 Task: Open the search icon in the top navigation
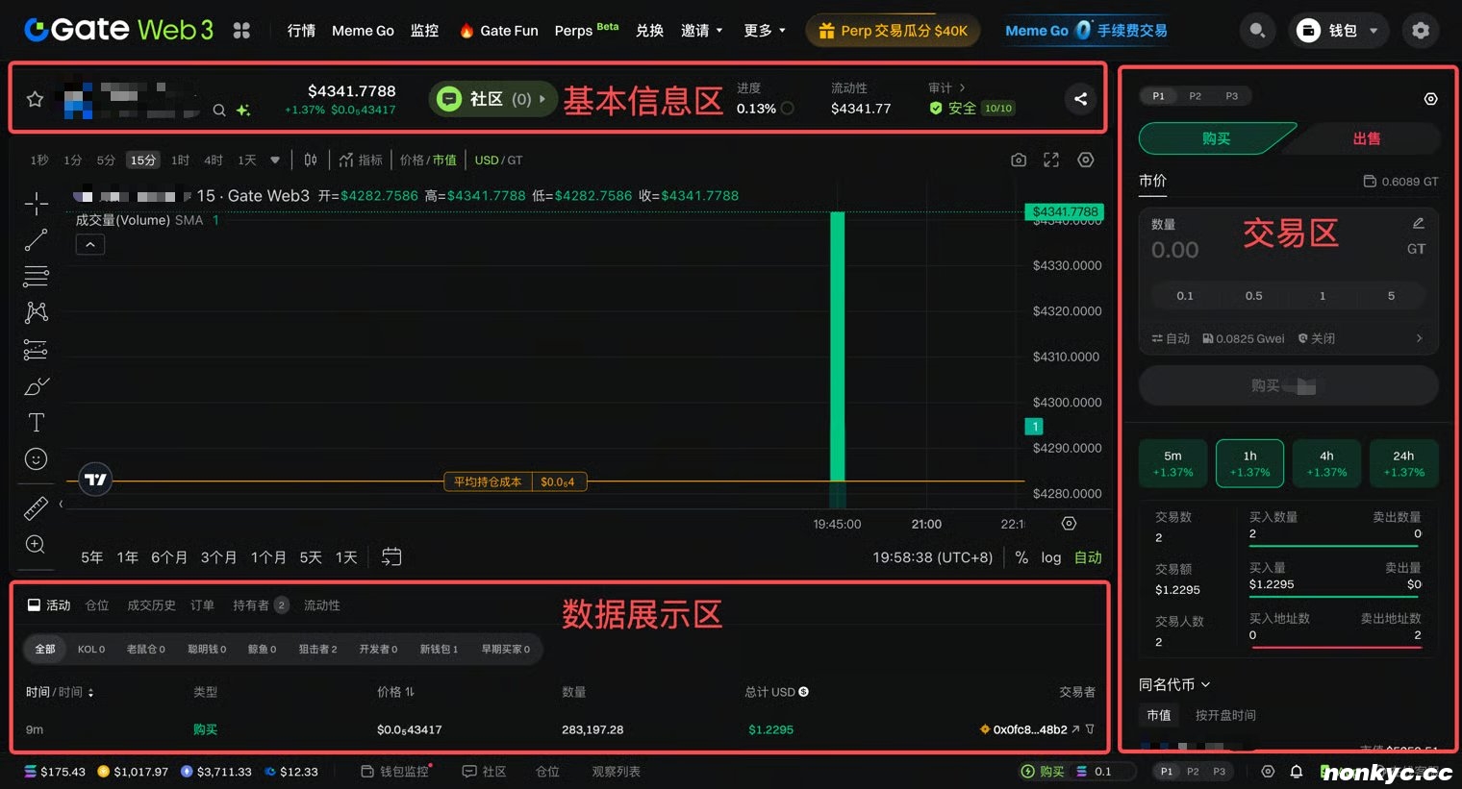1257,31
